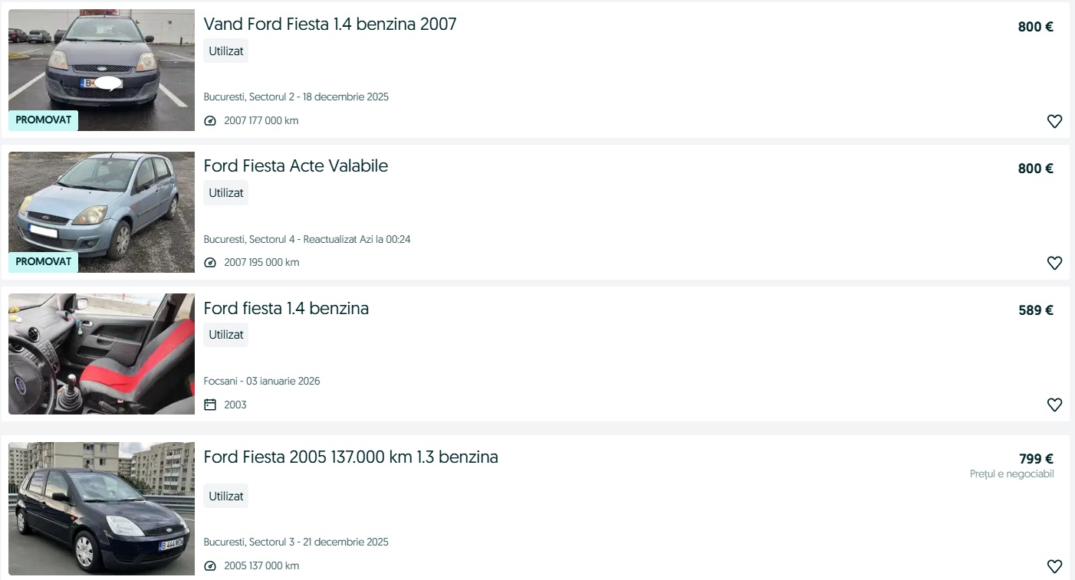Click the odometer icon next to 2005 137 000 km
The height and width of the screenshot is (580, 1075).
click(210, 566)
